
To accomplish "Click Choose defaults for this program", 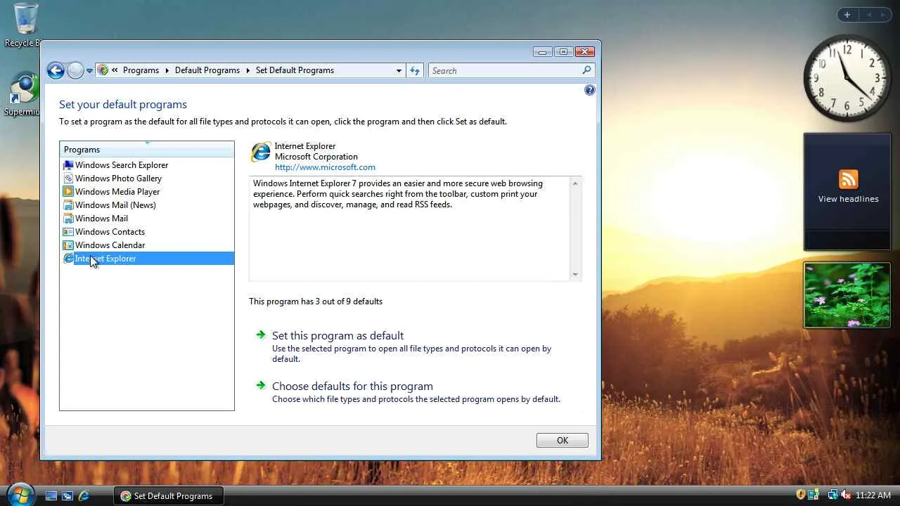I will click(352, 387).
